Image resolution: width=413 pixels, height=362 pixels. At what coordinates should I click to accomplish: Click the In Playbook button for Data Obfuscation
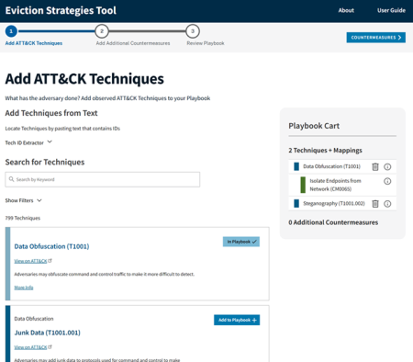click(241, 242)
